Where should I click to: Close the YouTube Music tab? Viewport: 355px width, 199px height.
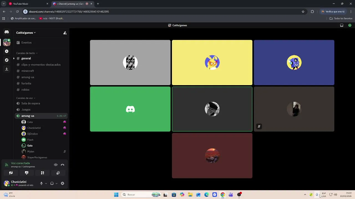pyautogui.click(x=47, y=4)
